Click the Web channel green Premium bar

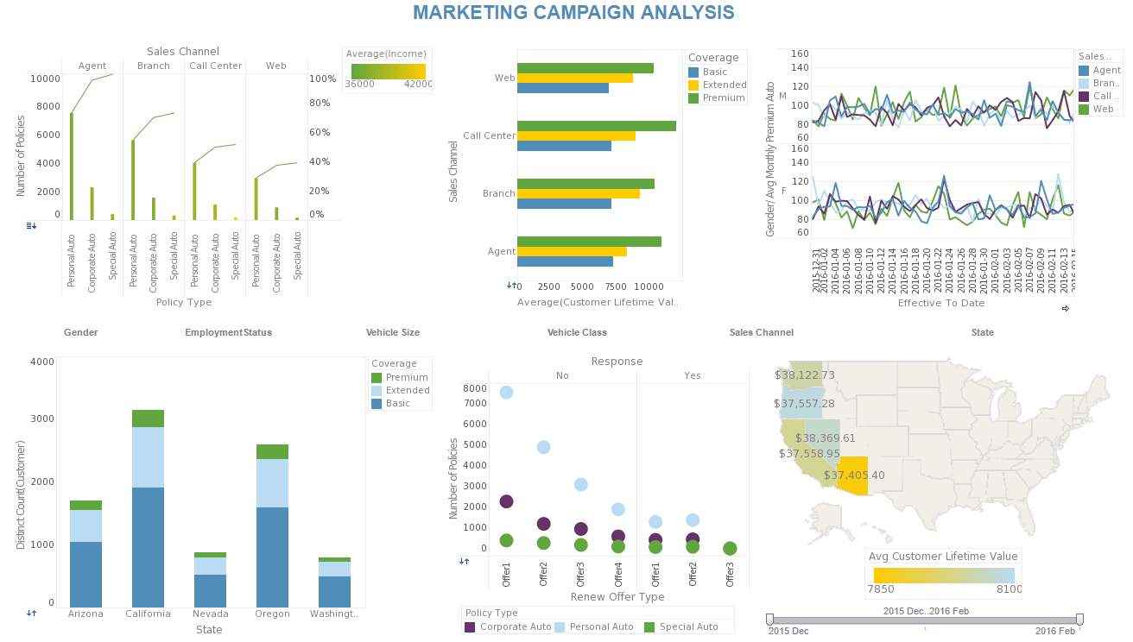point(585,68)
